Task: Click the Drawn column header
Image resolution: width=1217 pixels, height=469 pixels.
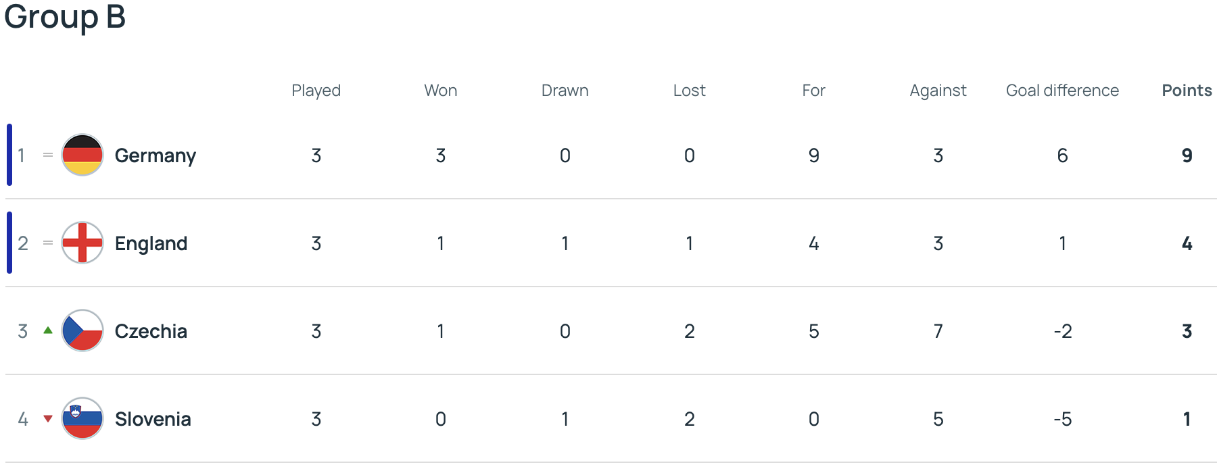Action: [x=565, y=91]
